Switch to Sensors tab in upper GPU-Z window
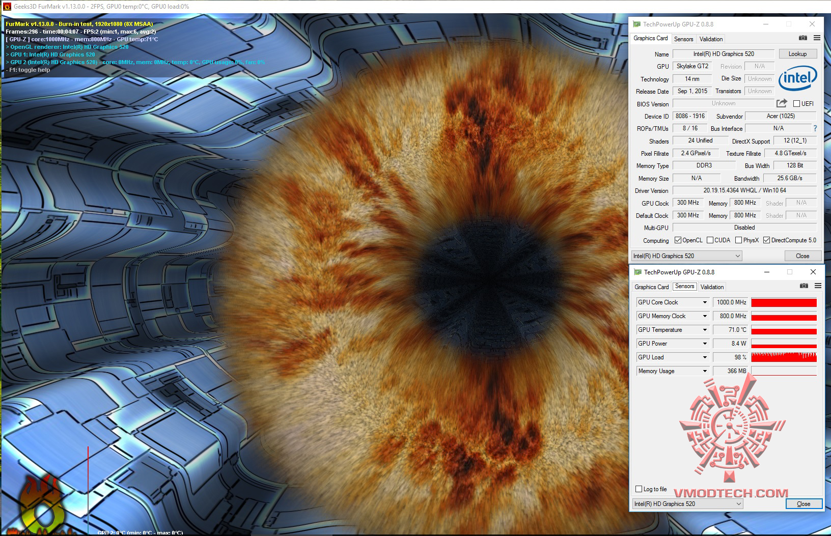Image resolution: width=831 pixels, height=536 pixels. click(x=683, y=39)
